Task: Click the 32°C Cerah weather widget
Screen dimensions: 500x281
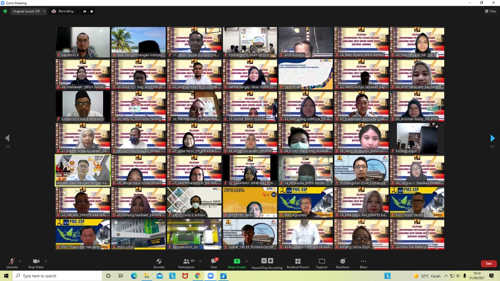Action: 427,276
